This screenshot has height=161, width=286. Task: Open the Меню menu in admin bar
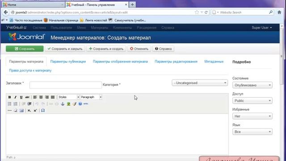81,28
